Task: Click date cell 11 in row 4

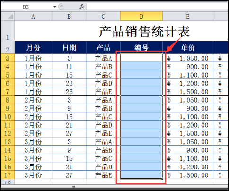Action: click(x=69, y=67)
